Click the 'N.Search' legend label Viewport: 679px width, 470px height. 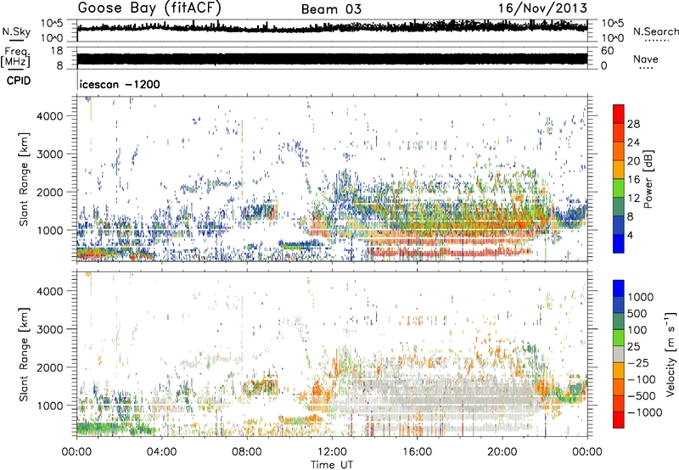click(655, 31)
